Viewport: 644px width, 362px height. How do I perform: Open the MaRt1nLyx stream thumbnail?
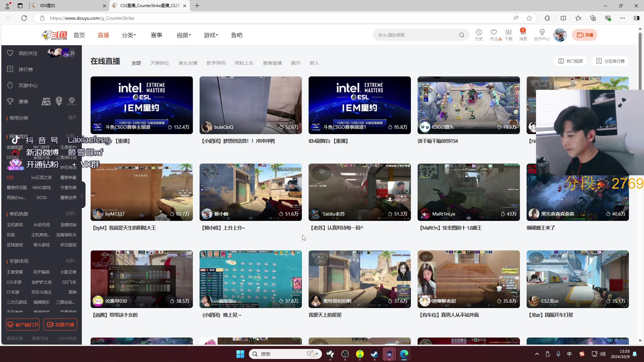469,192
